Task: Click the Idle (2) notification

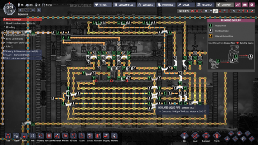Action: [9, 47]
